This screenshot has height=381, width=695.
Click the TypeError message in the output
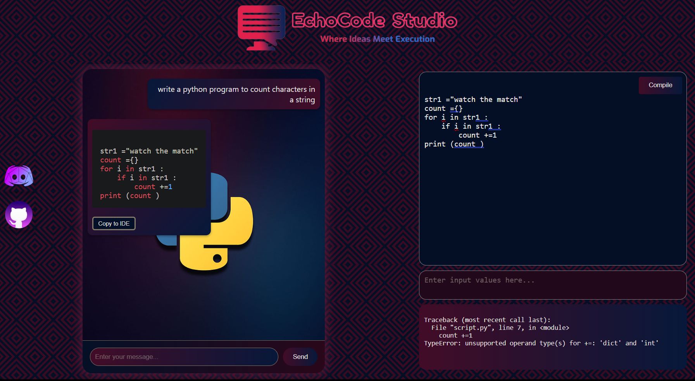[541, 343]
